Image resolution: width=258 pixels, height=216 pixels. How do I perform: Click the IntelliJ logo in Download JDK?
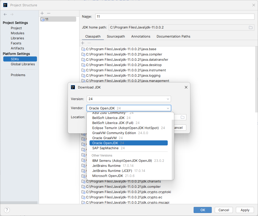click(x=73, y=87)
